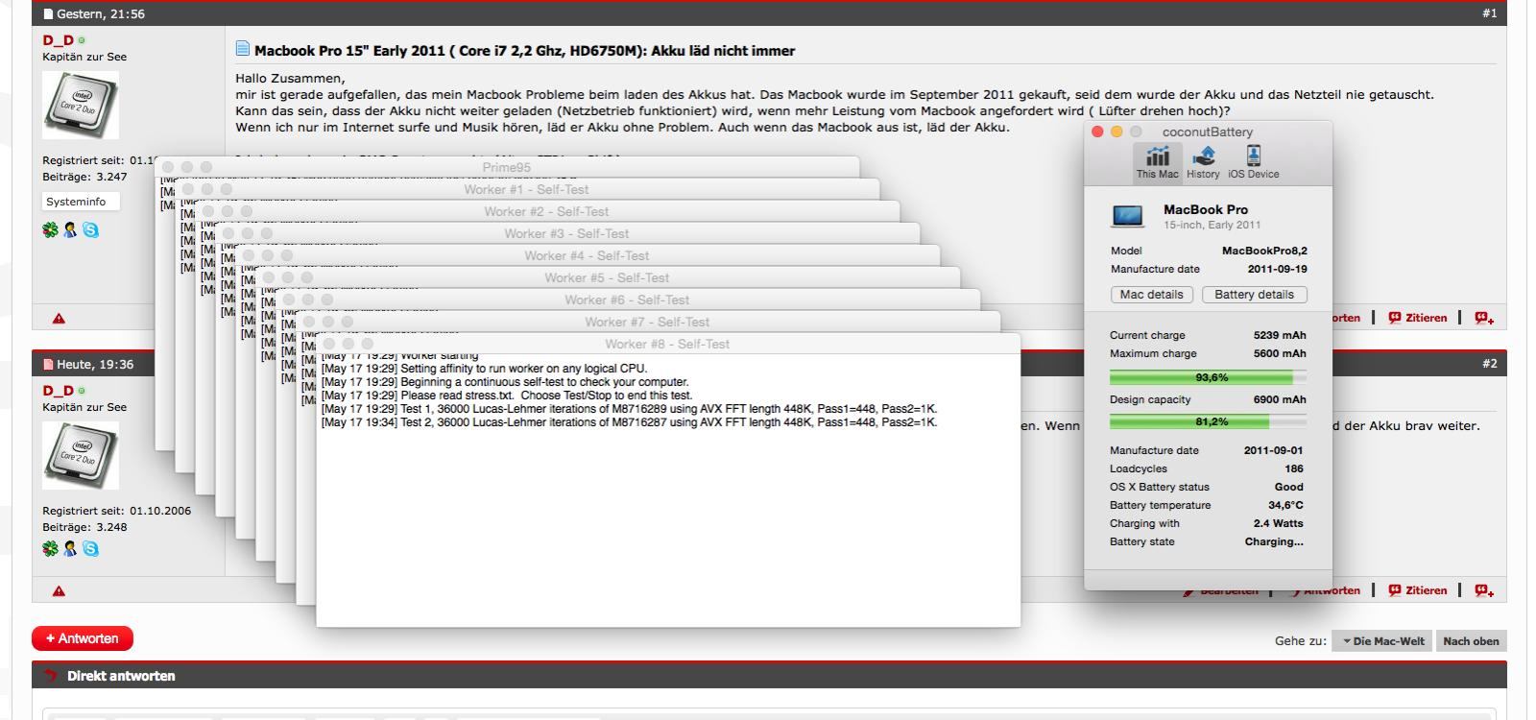
Task: Switch to the History tab in coconutBattery
Action: [1202, 161]
